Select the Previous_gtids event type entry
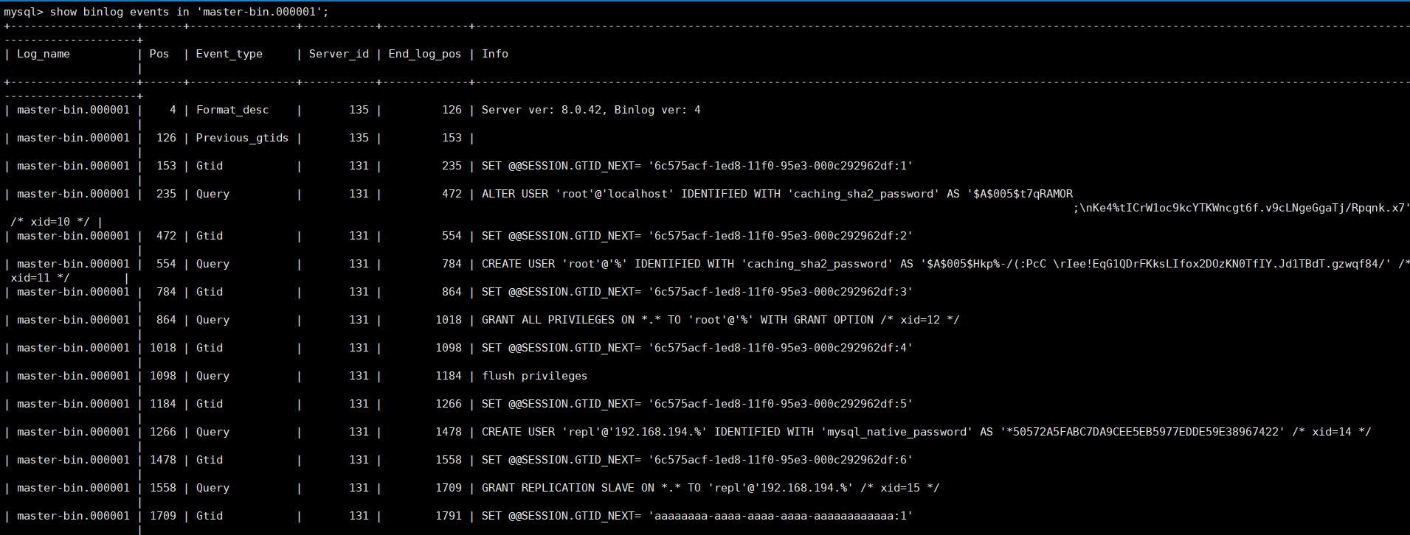The width and height of the screenshot is (1410, 535). (x=242, y=138)
